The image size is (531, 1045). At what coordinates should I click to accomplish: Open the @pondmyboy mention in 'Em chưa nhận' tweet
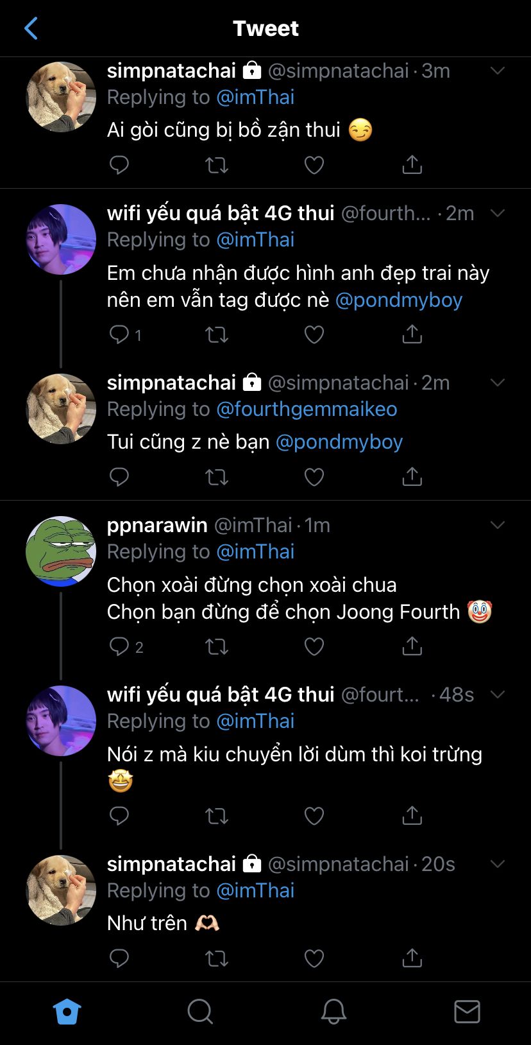(399, 300)
